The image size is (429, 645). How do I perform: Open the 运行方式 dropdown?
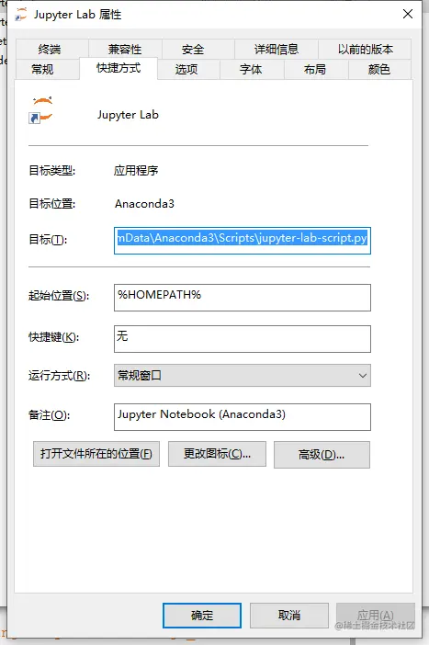[x=243, y=375]
